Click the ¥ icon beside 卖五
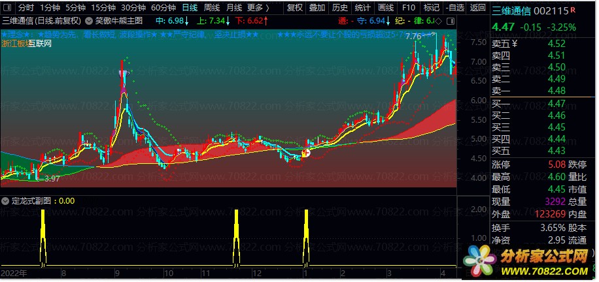Screen dimensions: 599x282 click(x=514, y=44)
